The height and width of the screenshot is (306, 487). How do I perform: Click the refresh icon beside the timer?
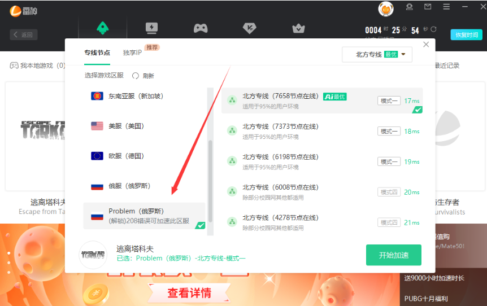click(433, 29)
